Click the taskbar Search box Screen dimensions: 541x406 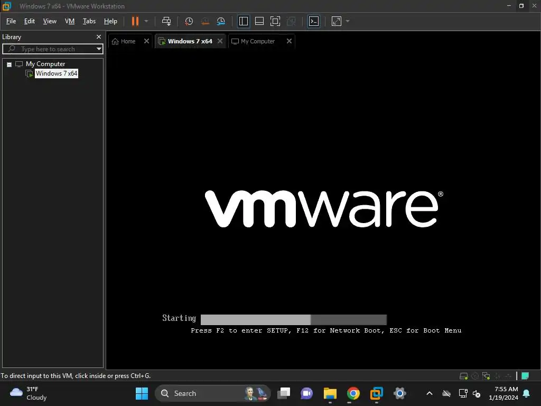(213, 393)
